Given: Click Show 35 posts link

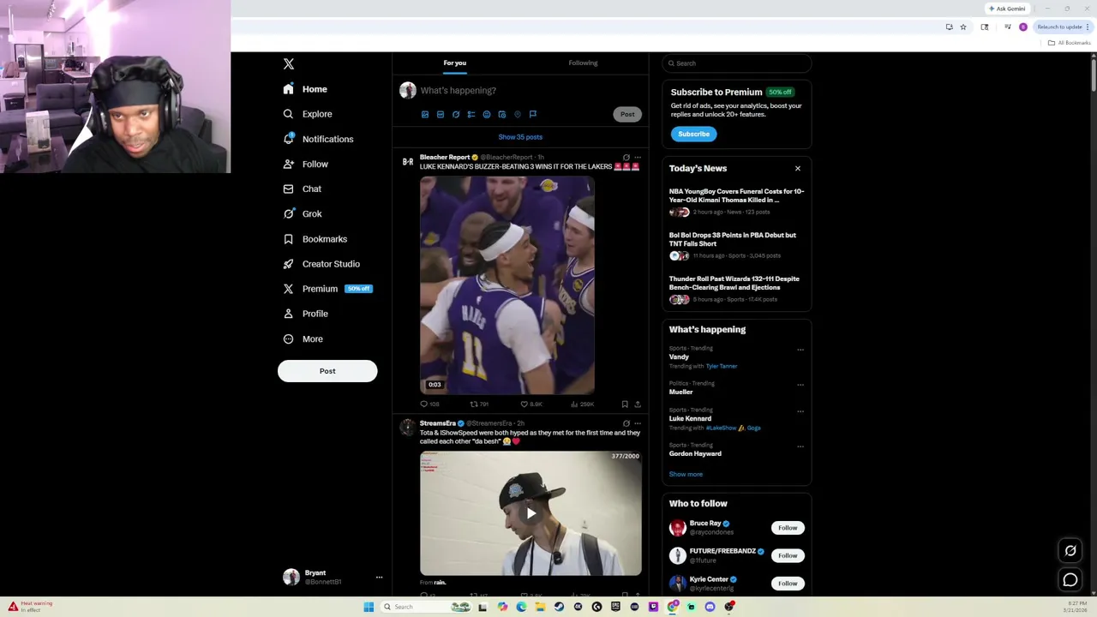Looking at the screenshot, I should [520, 137].
